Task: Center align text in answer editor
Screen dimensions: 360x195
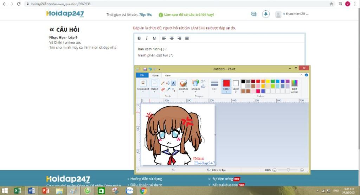Action: coord(172,38)
